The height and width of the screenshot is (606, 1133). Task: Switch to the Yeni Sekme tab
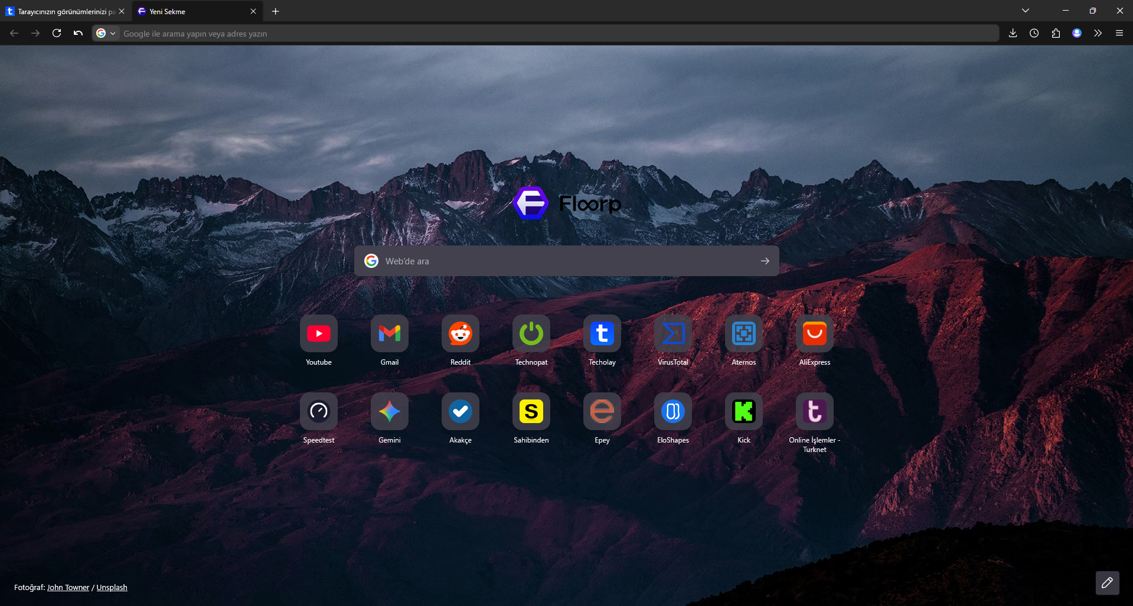tap(198, 11)
